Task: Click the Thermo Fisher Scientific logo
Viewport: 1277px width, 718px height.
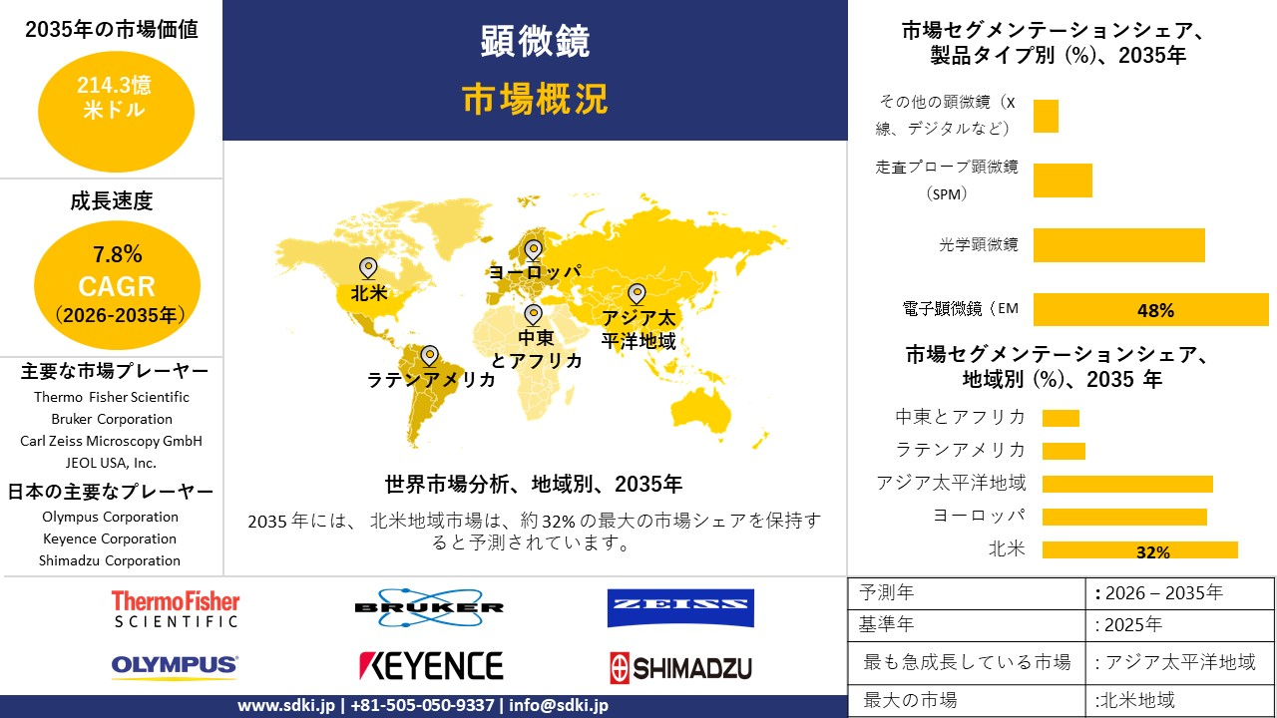Action: tap(176, 608)
